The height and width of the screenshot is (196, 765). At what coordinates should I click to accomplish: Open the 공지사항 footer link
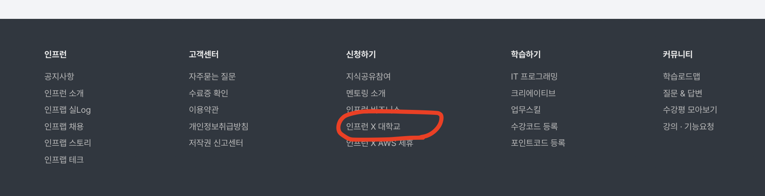59,76
